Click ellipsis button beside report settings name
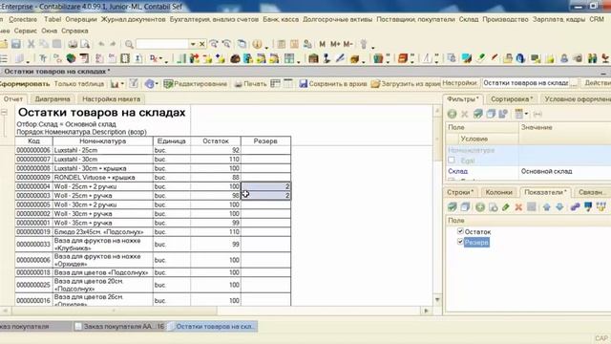611x344 pixels. click(574, 83)
